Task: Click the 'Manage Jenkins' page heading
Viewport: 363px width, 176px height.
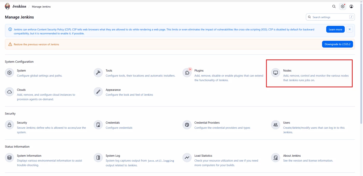Action: point(19,17)
